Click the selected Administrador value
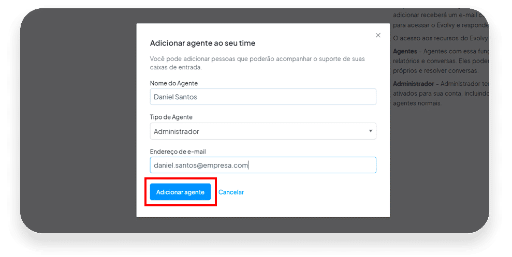512x257 pixels. pos(177,131)
